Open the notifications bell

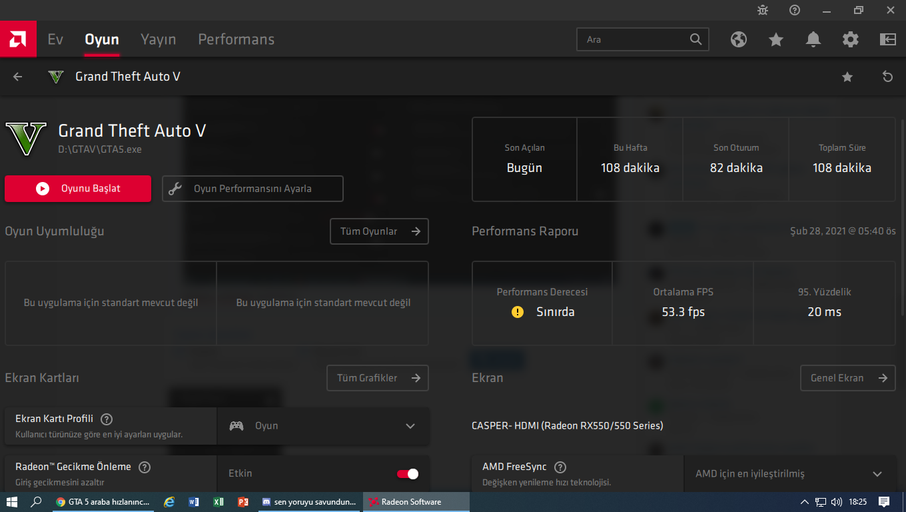(x=813, y=39)
